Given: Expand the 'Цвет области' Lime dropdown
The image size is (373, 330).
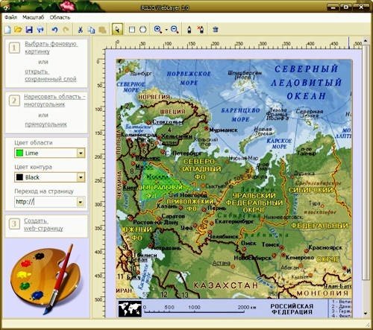Looking at the screenshot, I should pos(81,153).
